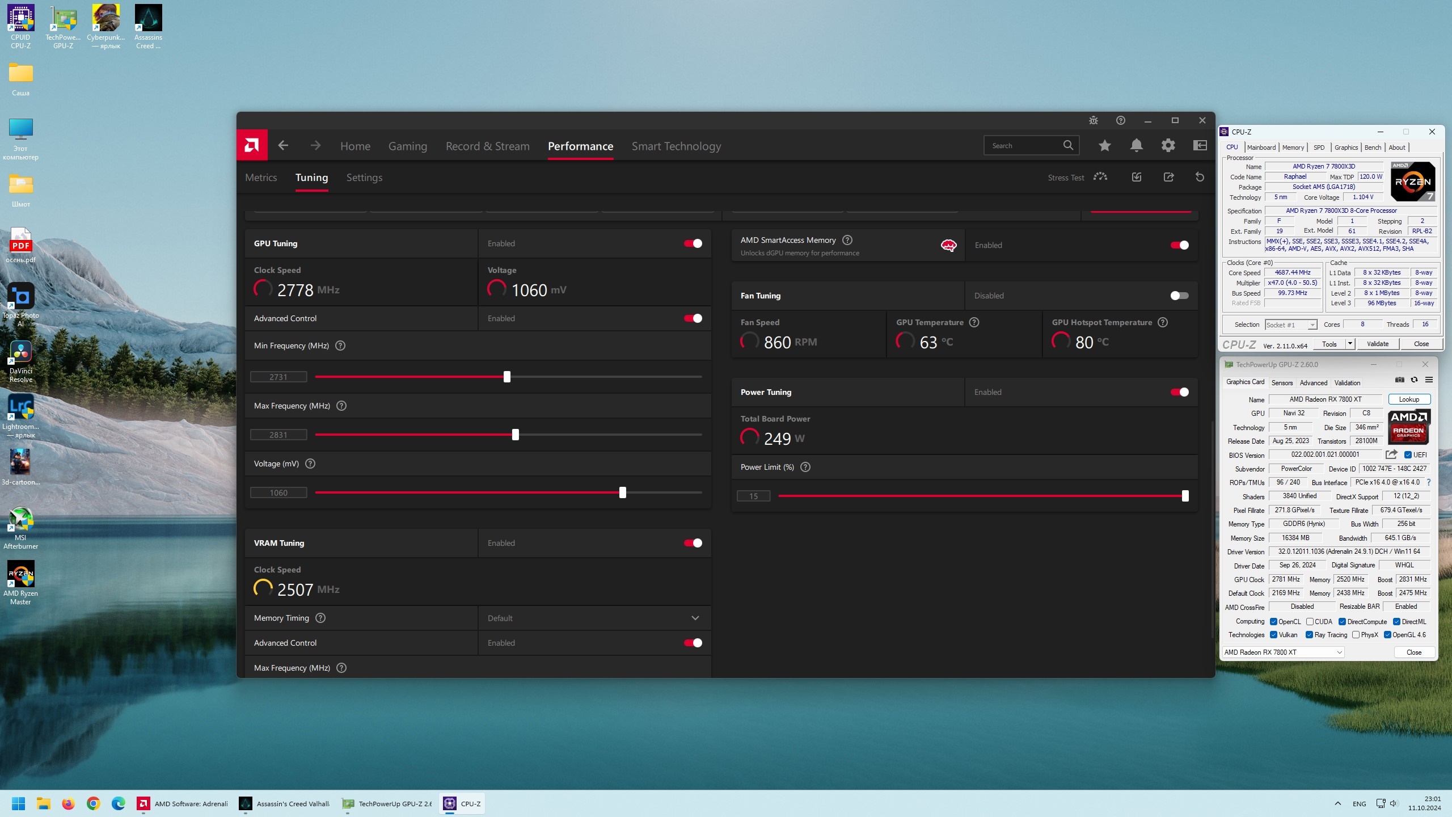Open GPU-Z hamburger menu icon
The width and height of the screenshot is (1452, 817).
(x=1429, y=380)
